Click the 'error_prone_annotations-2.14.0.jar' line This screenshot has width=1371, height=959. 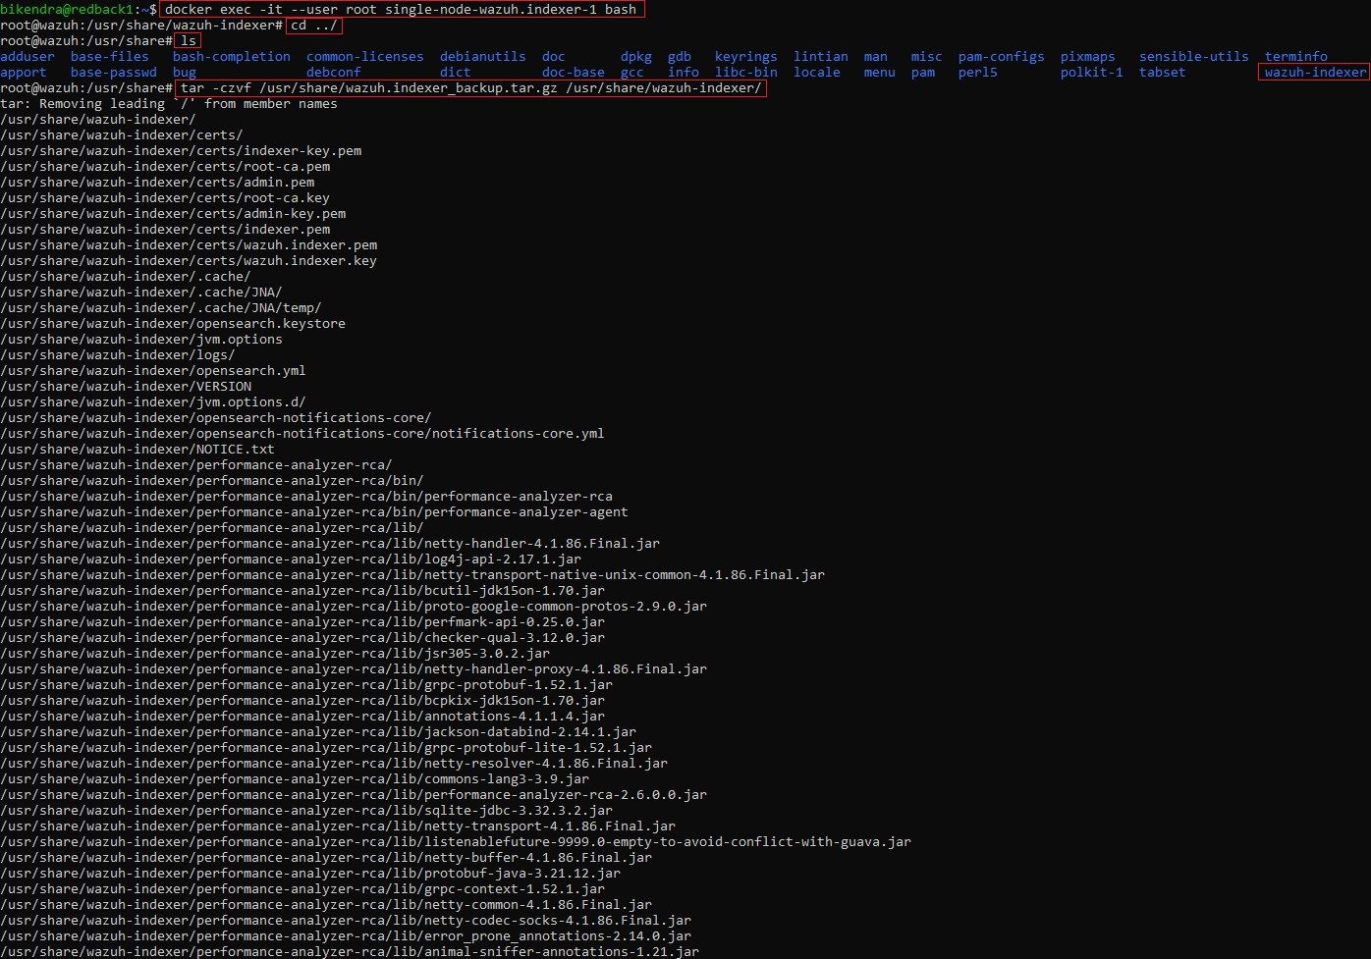[x=346, y=935]
